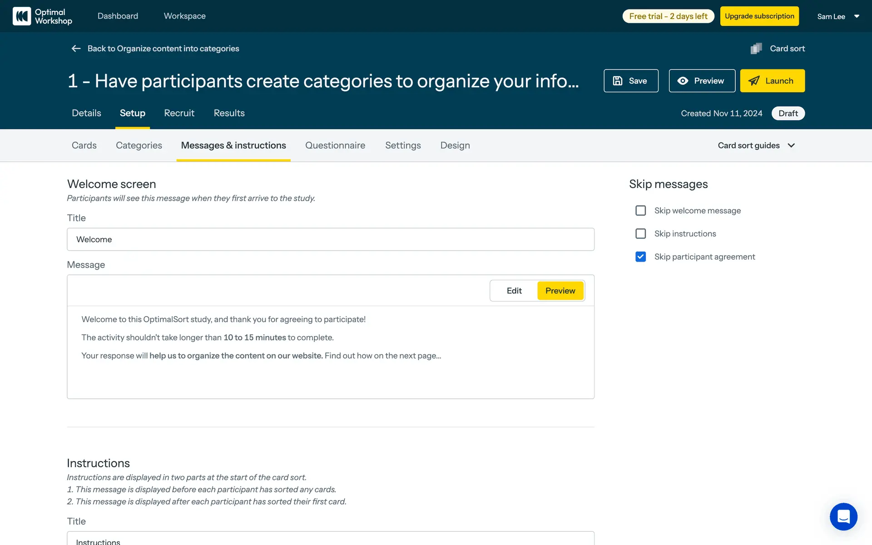Uncheck Skip participant agreement
872x545 pixels.
640,257
